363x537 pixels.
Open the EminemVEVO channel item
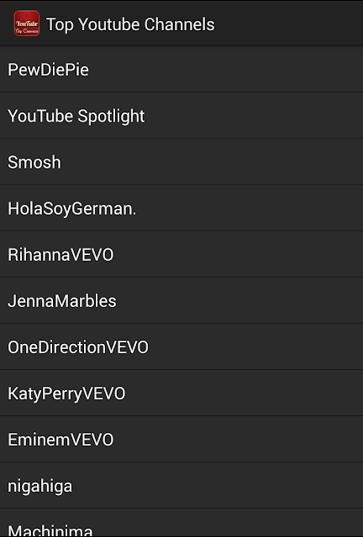click(x=181, y=440)
